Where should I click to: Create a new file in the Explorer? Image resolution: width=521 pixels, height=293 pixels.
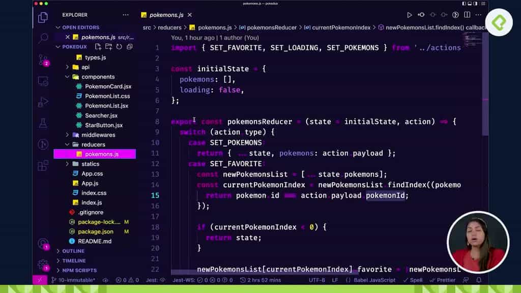98,46
